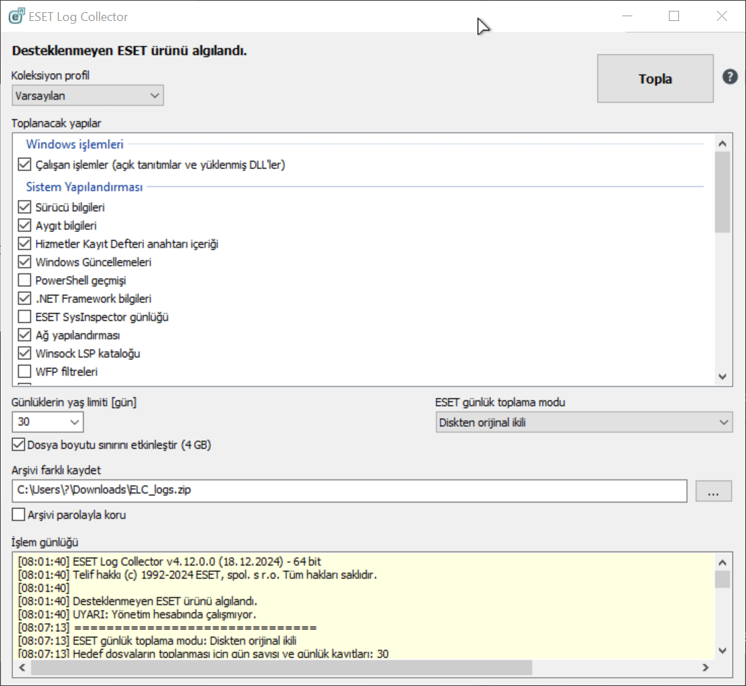
Task: Click the ESET Log Collector app icon
Action: [16, 16]
